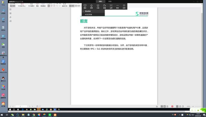Click the PDF转图片 button

tap(31, 5)
